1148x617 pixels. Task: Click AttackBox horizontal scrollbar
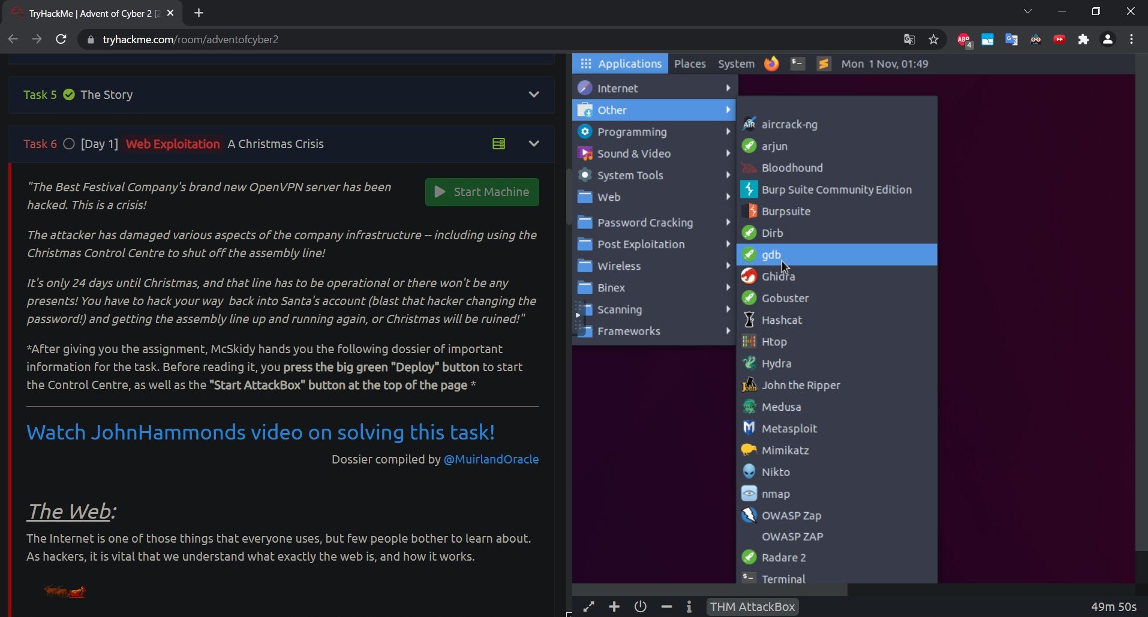pyautogui.click(x=710, y=590)
